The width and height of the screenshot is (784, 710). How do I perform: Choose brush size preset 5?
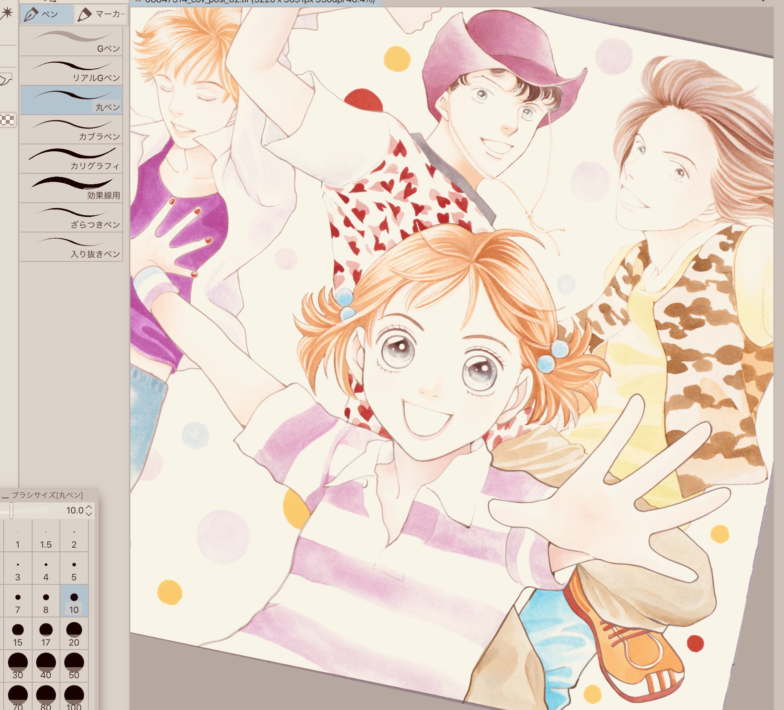[x=74, y=568]
